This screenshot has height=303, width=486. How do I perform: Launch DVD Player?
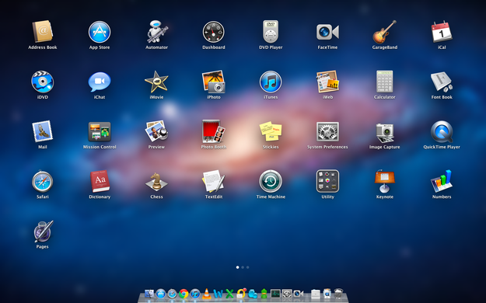(x=271, y=32)
